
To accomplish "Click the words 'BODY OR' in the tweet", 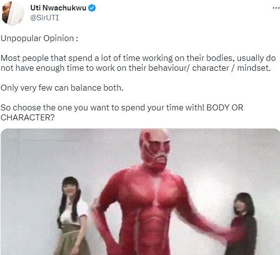I will click(225, 107).
